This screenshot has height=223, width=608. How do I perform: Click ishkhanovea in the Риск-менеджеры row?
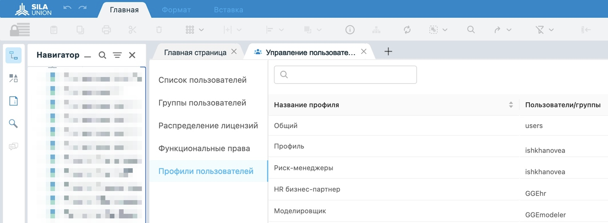pyautogui.click(x=545, y=172)
